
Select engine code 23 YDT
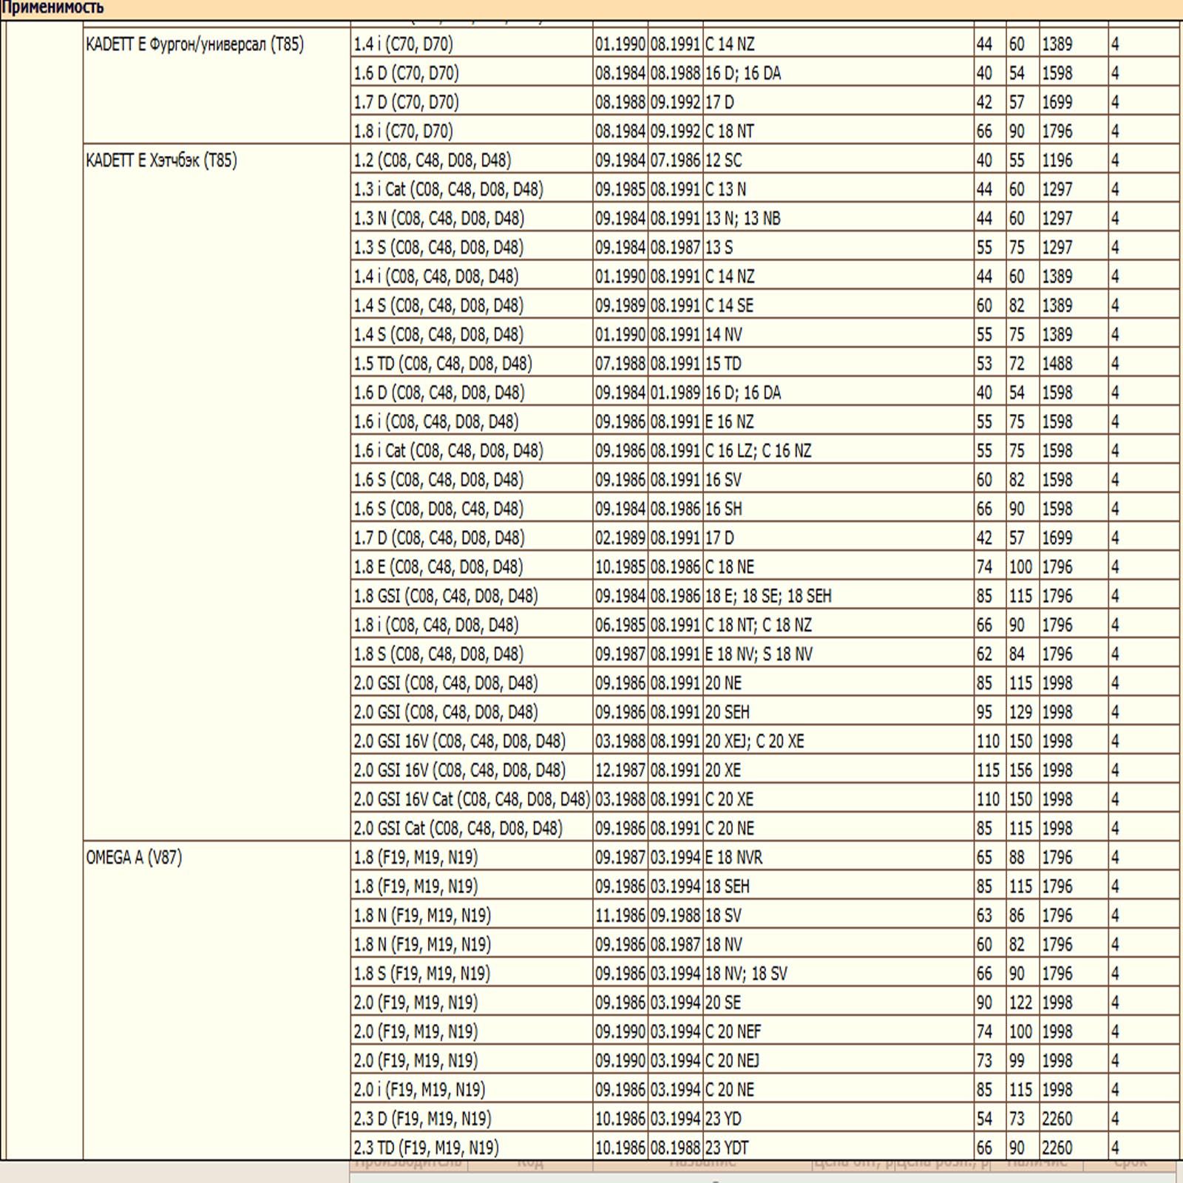pos(727,1148)
